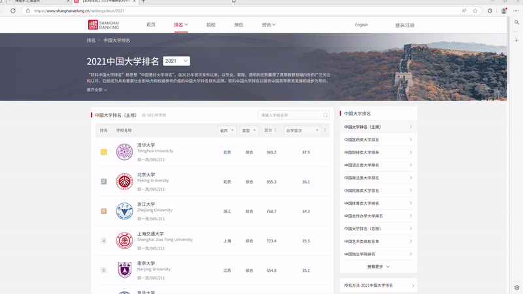523x294 pixels.
Task: Click 中国大学排名 in the breadcrumb
Action: (x=117, y=41)
